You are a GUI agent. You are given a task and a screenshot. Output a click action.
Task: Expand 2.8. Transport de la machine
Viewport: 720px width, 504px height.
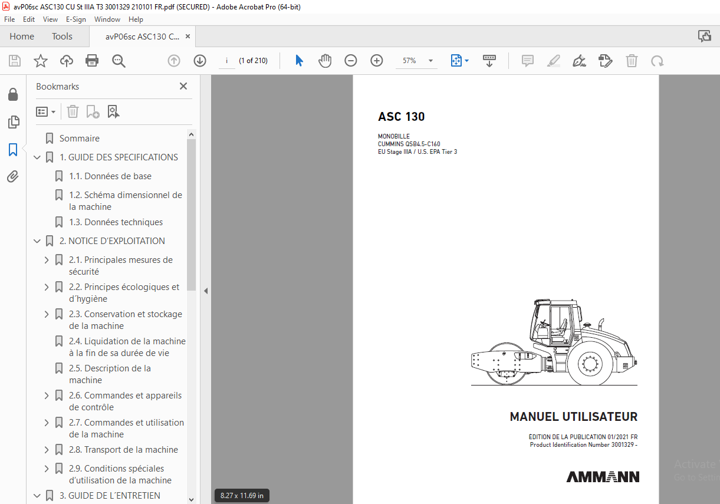[47, 450]
